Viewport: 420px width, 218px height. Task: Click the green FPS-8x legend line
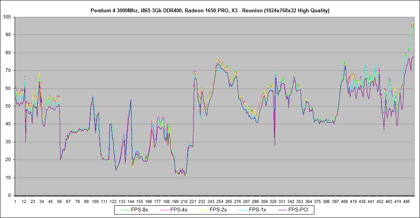pos(125,210)
